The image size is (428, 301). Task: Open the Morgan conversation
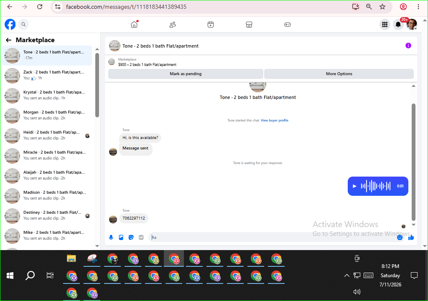tap(47, 116)
